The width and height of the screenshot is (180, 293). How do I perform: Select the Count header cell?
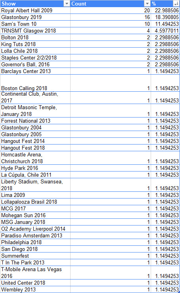click(x=111, y=4)
